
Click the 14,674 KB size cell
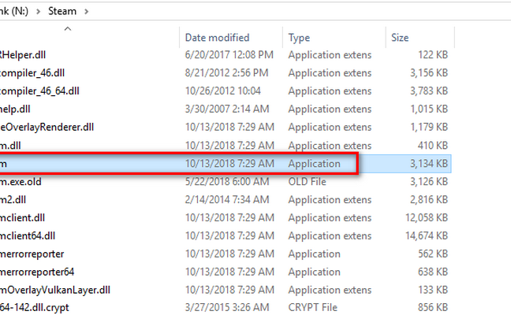[427, 236]
